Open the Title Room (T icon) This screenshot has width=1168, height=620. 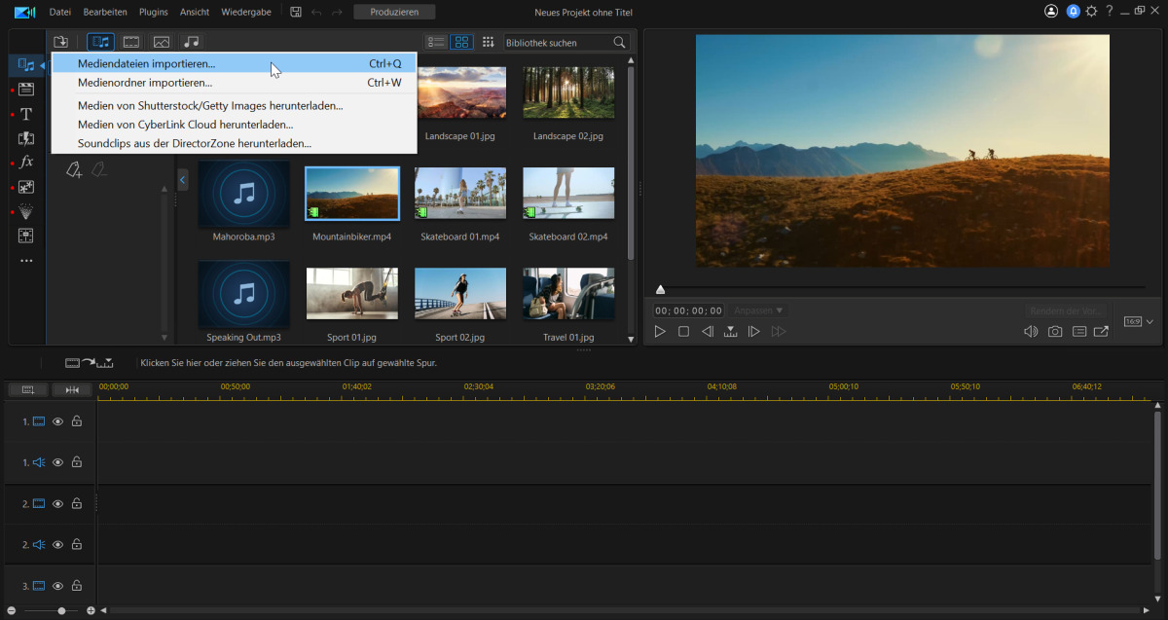pos(26,114)
